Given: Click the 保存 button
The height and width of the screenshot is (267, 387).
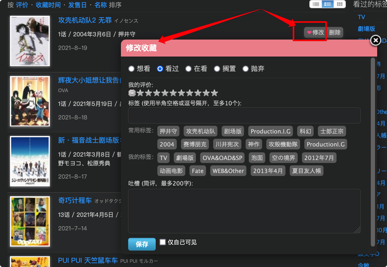Looking at the screenshot, I should point(142,244).
